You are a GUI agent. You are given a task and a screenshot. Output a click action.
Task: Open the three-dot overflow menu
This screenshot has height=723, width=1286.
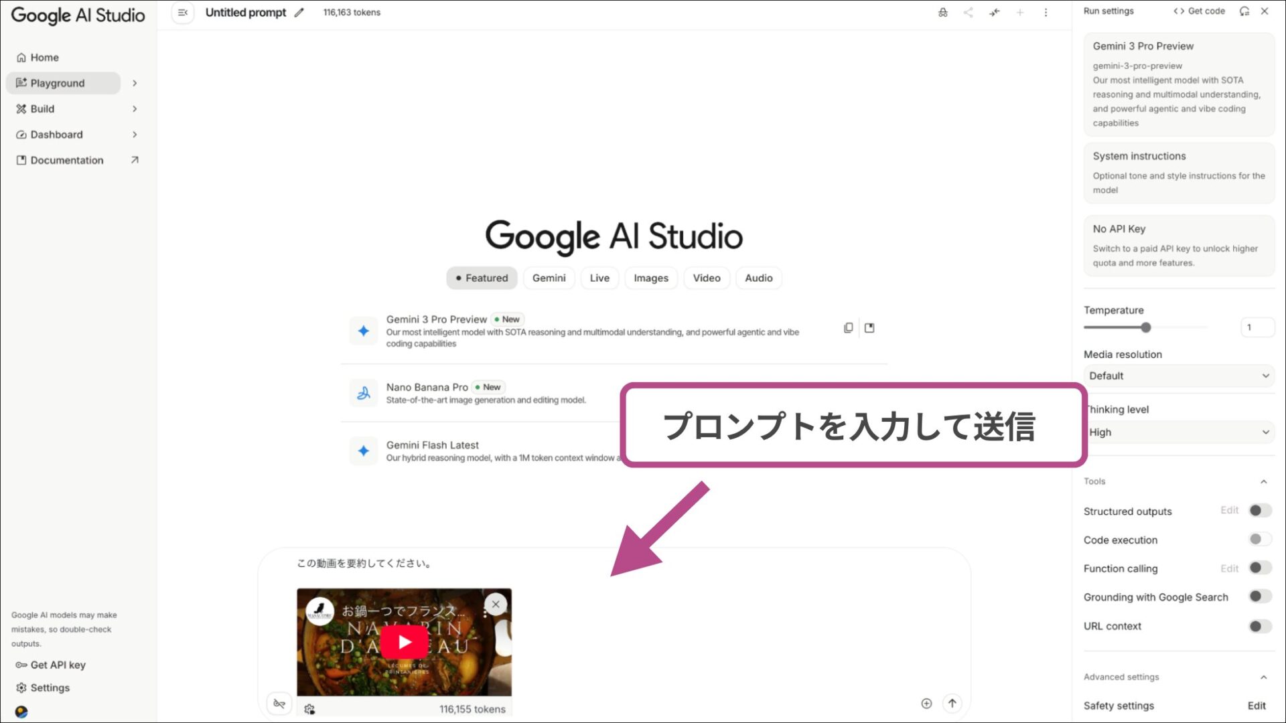(x=1046, y=12)
